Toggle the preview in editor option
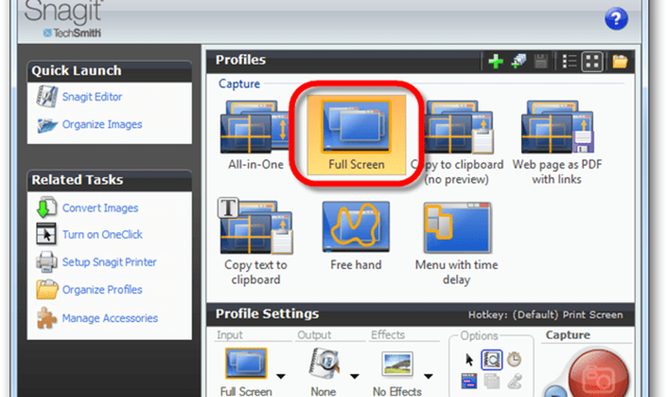The image size is (667, 397). [x=492, y=360]
